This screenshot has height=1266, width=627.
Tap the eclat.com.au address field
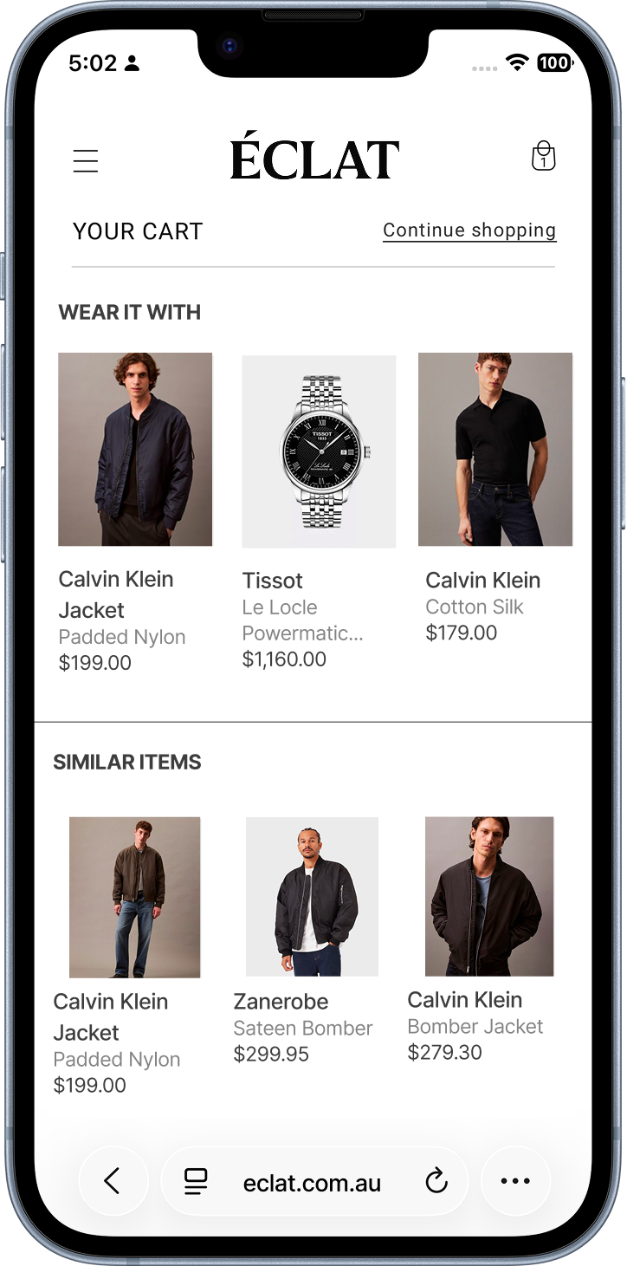[313, 1181]
